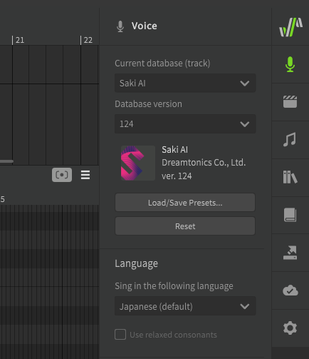Open the Database version 124 dropdown
This screenshot has height=359, width=309.
(185, 123)
